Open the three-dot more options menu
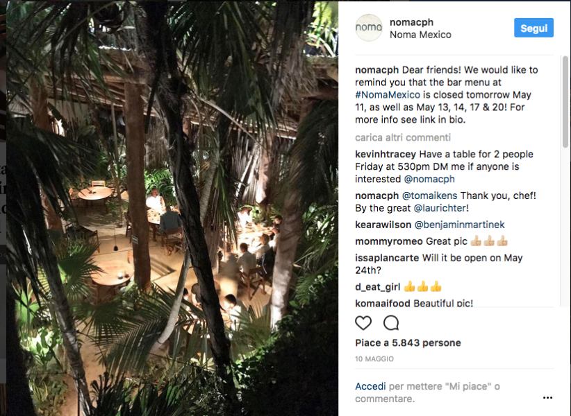 pos(547,398)
